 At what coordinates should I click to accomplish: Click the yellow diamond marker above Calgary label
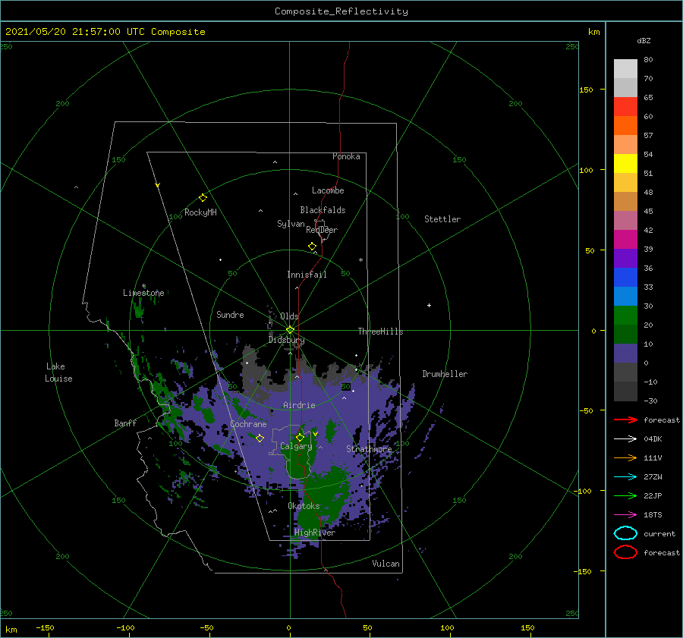tap(300, 437)
